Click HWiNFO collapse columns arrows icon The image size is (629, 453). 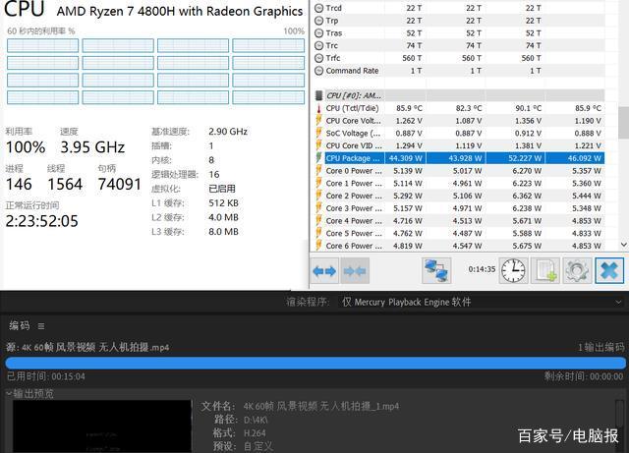355,271
